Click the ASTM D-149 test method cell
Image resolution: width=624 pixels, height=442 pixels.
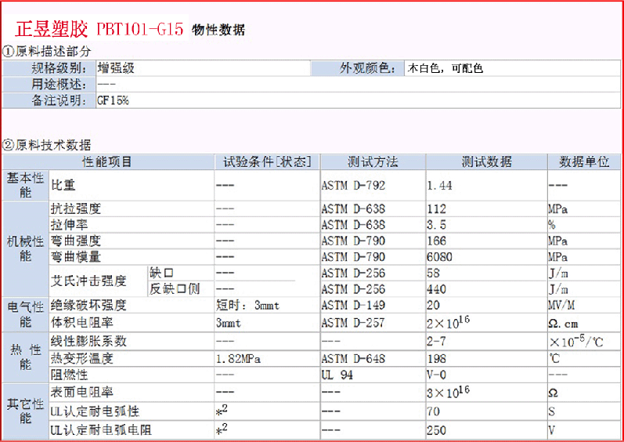pos(353,306)
